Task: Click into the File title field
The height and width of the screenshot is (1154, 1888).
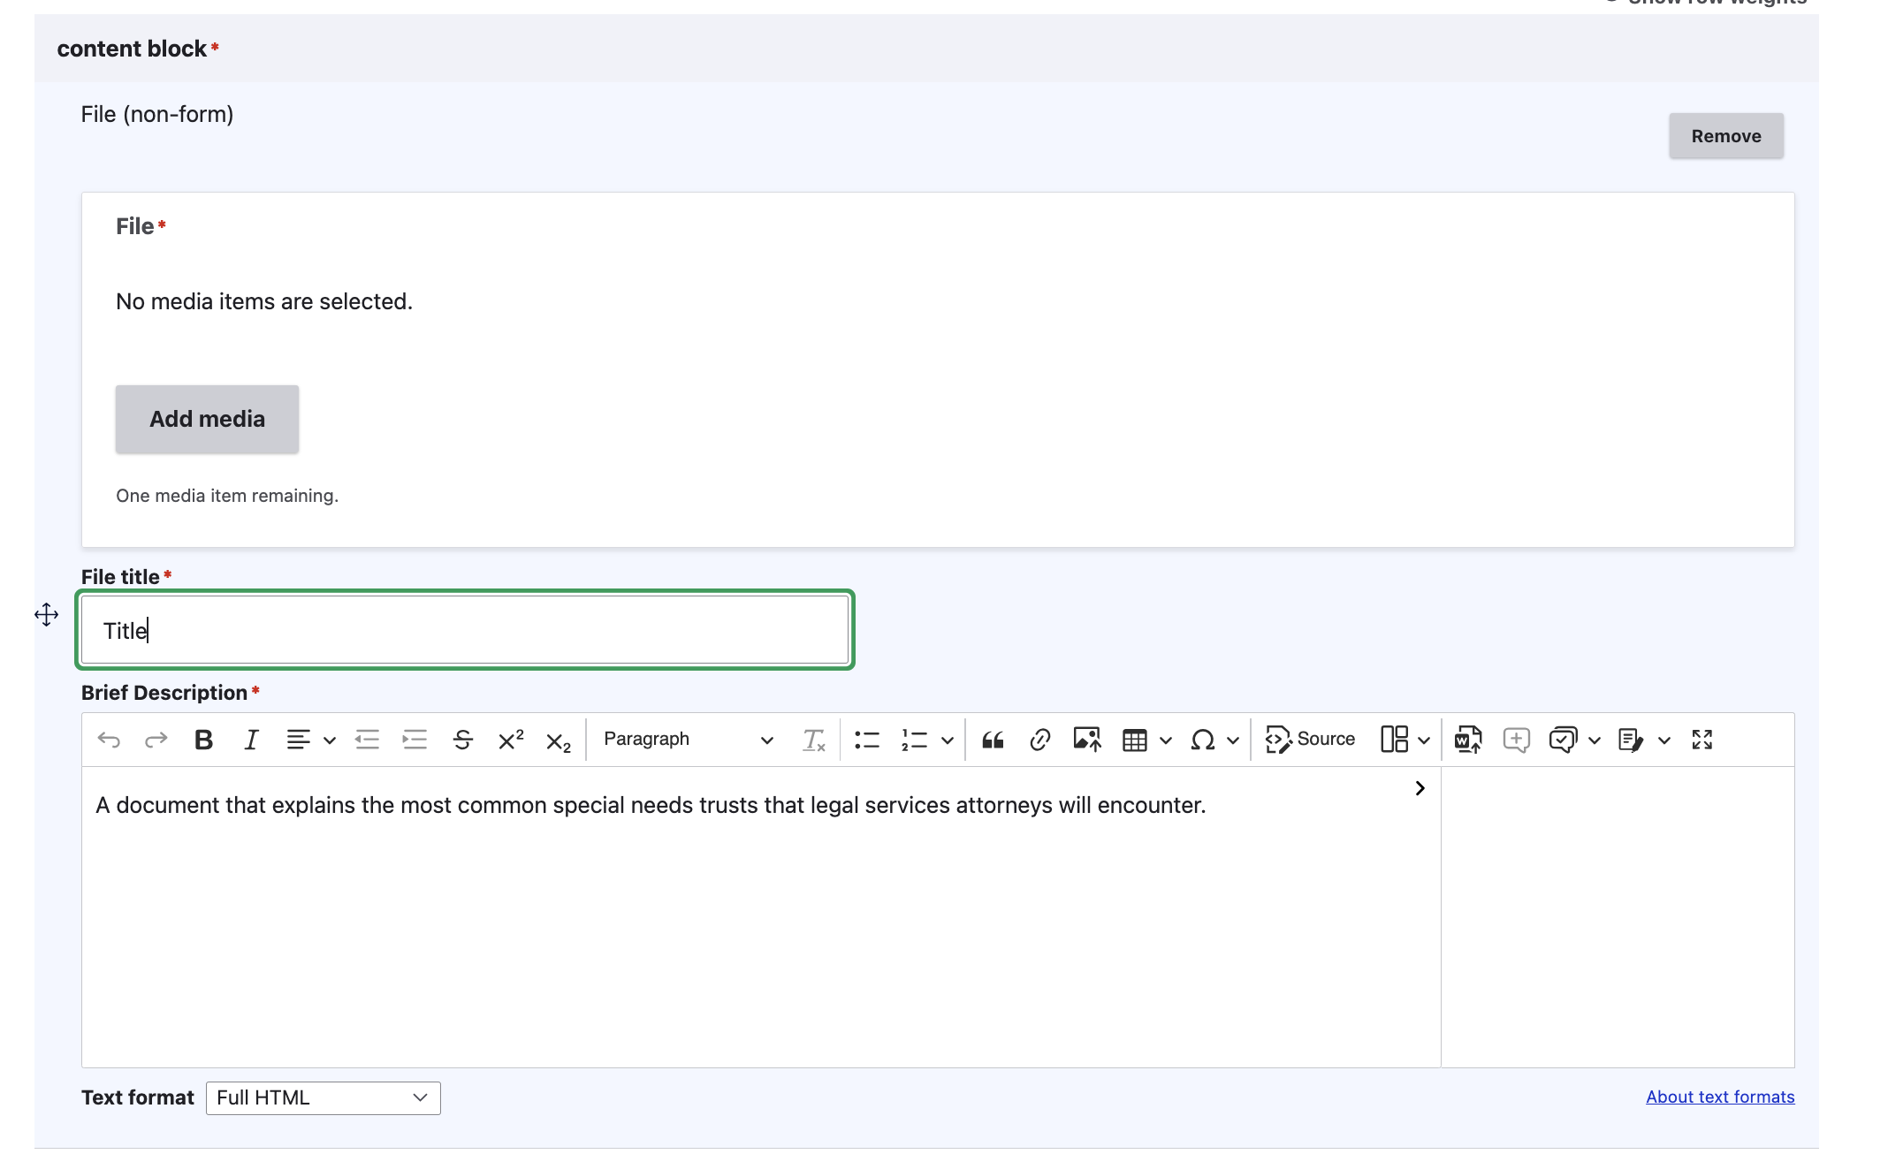Action: pyautogui.click(x=465, y=630)
